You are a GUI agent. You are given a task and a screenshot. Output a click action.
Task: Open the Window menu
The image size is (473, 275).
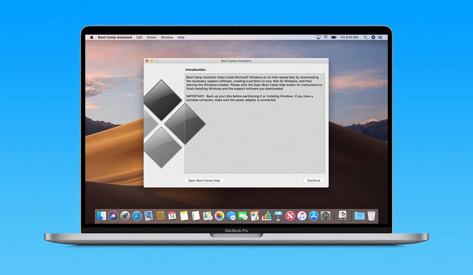click(167, 37)
